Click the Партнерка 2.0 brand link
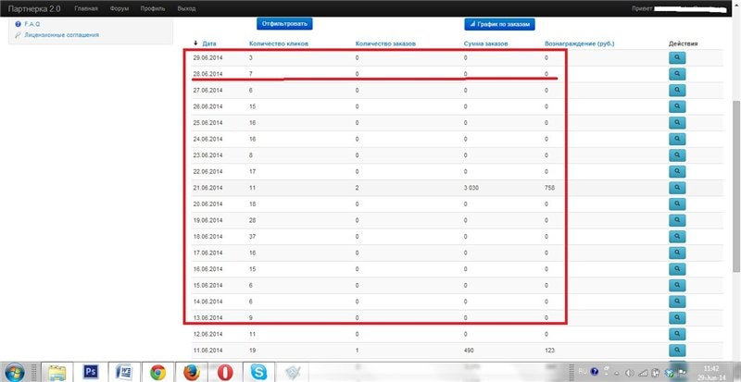Viewport: 741px width, 382px height. [x=34, y=8]
